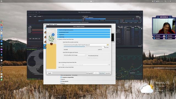Select the highlighted fourth VM in list
This screenshot has height=99, width=176.
click(x=45, y=46)
